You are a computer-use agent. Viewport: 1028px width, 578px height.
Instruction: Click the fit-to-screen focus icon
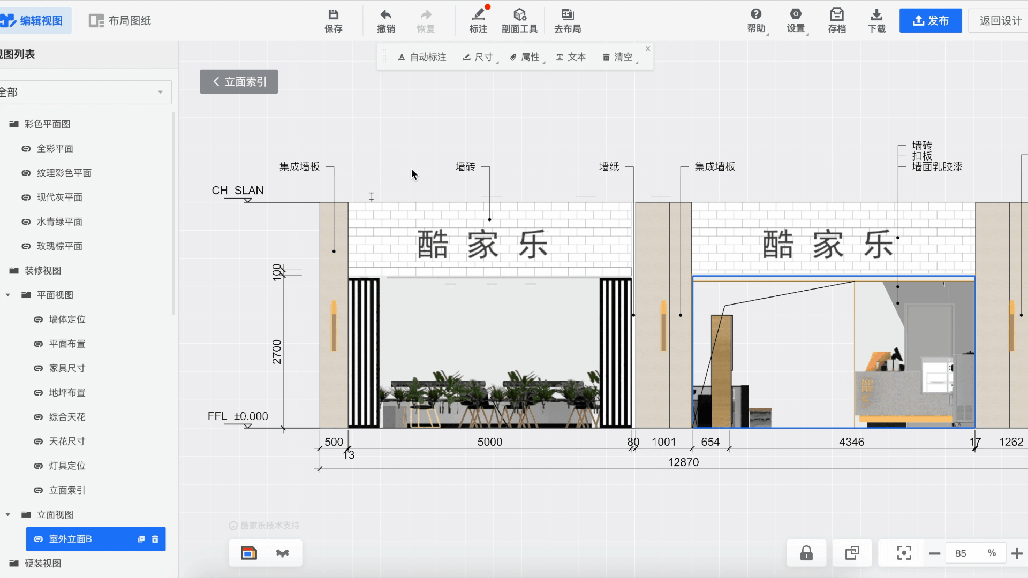pyautogui.click(x=904, y=553)
